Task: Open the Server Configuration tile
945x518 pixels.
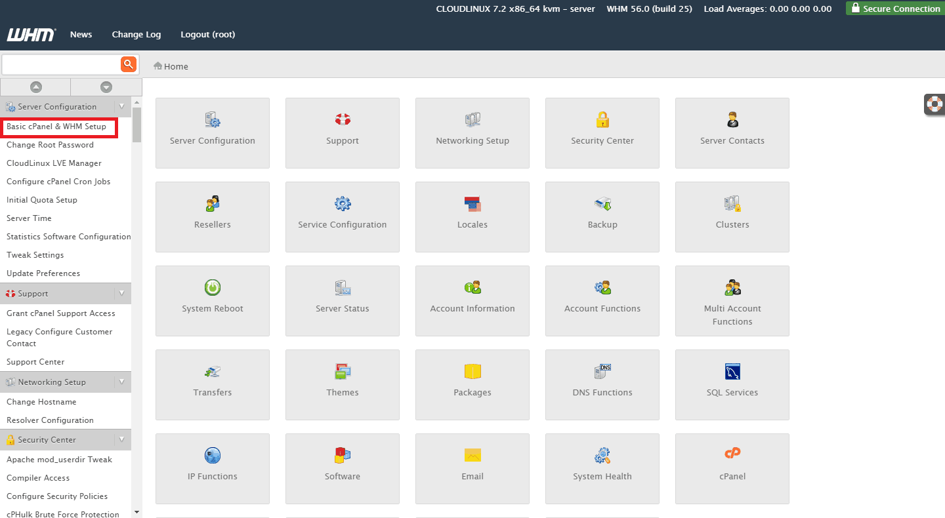Action: coord(213,133)
